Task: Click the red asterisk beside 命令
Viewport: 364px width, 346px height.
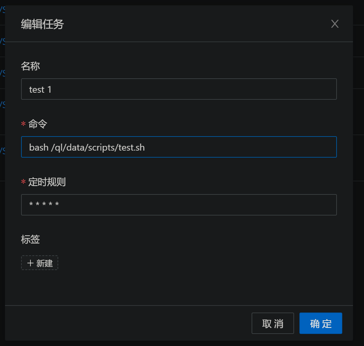Action: [x=23, y=124]
